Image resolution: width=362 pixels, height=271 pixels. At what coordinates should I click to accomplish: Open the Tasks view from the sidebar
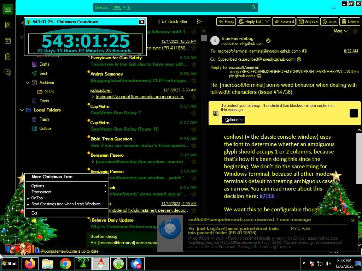[x=8, y=57]
